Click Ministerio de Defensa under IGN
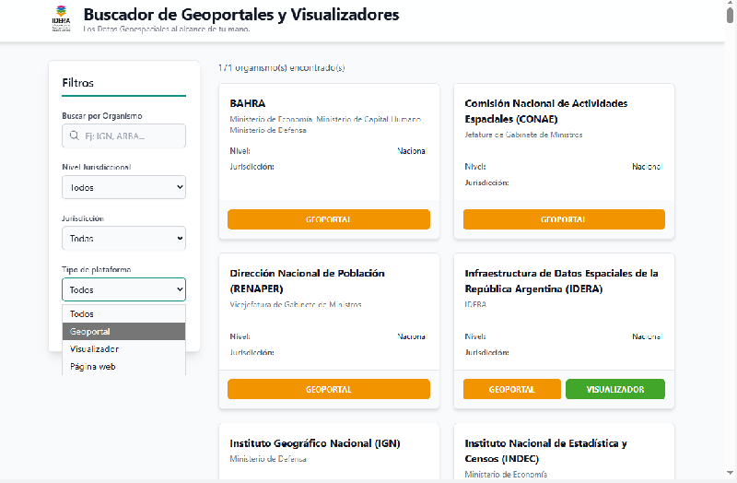 268,459
